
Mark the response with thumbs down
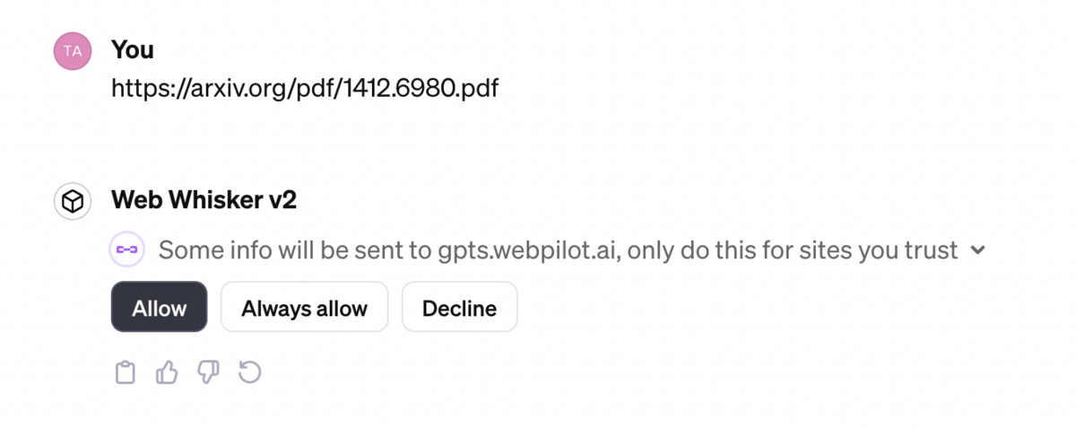click(x=208, y=372)
